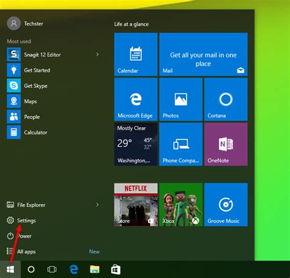
Task: Click the Cortana search circle on taskbar
Action: pos(31,269)
